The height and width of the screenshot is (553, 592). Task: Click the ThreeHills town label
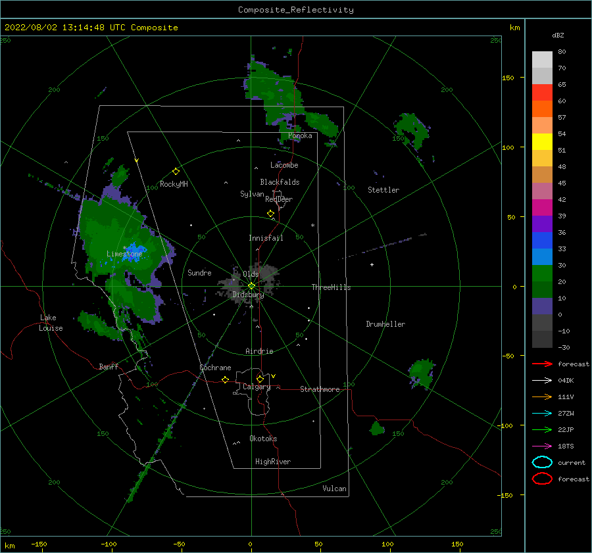(331, 287)
